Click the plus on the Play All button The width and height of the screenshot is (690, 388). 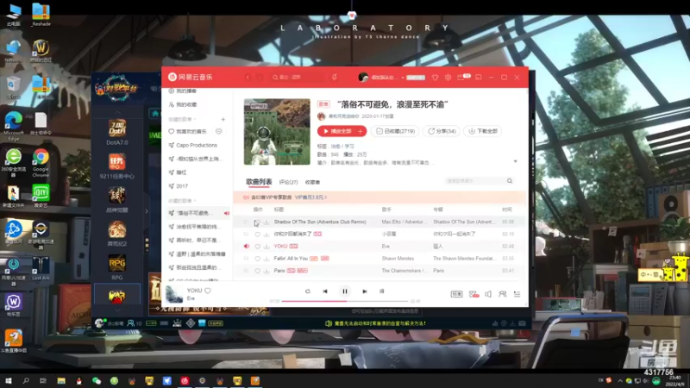[361, 131]
